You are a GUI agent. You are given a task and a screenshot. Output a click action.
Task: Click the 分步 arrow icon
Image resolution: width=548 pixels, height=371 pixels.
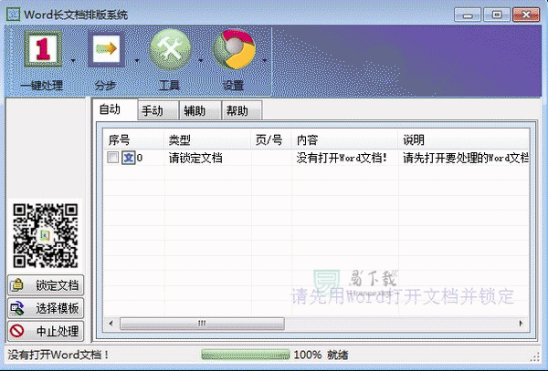click(106, 49)
